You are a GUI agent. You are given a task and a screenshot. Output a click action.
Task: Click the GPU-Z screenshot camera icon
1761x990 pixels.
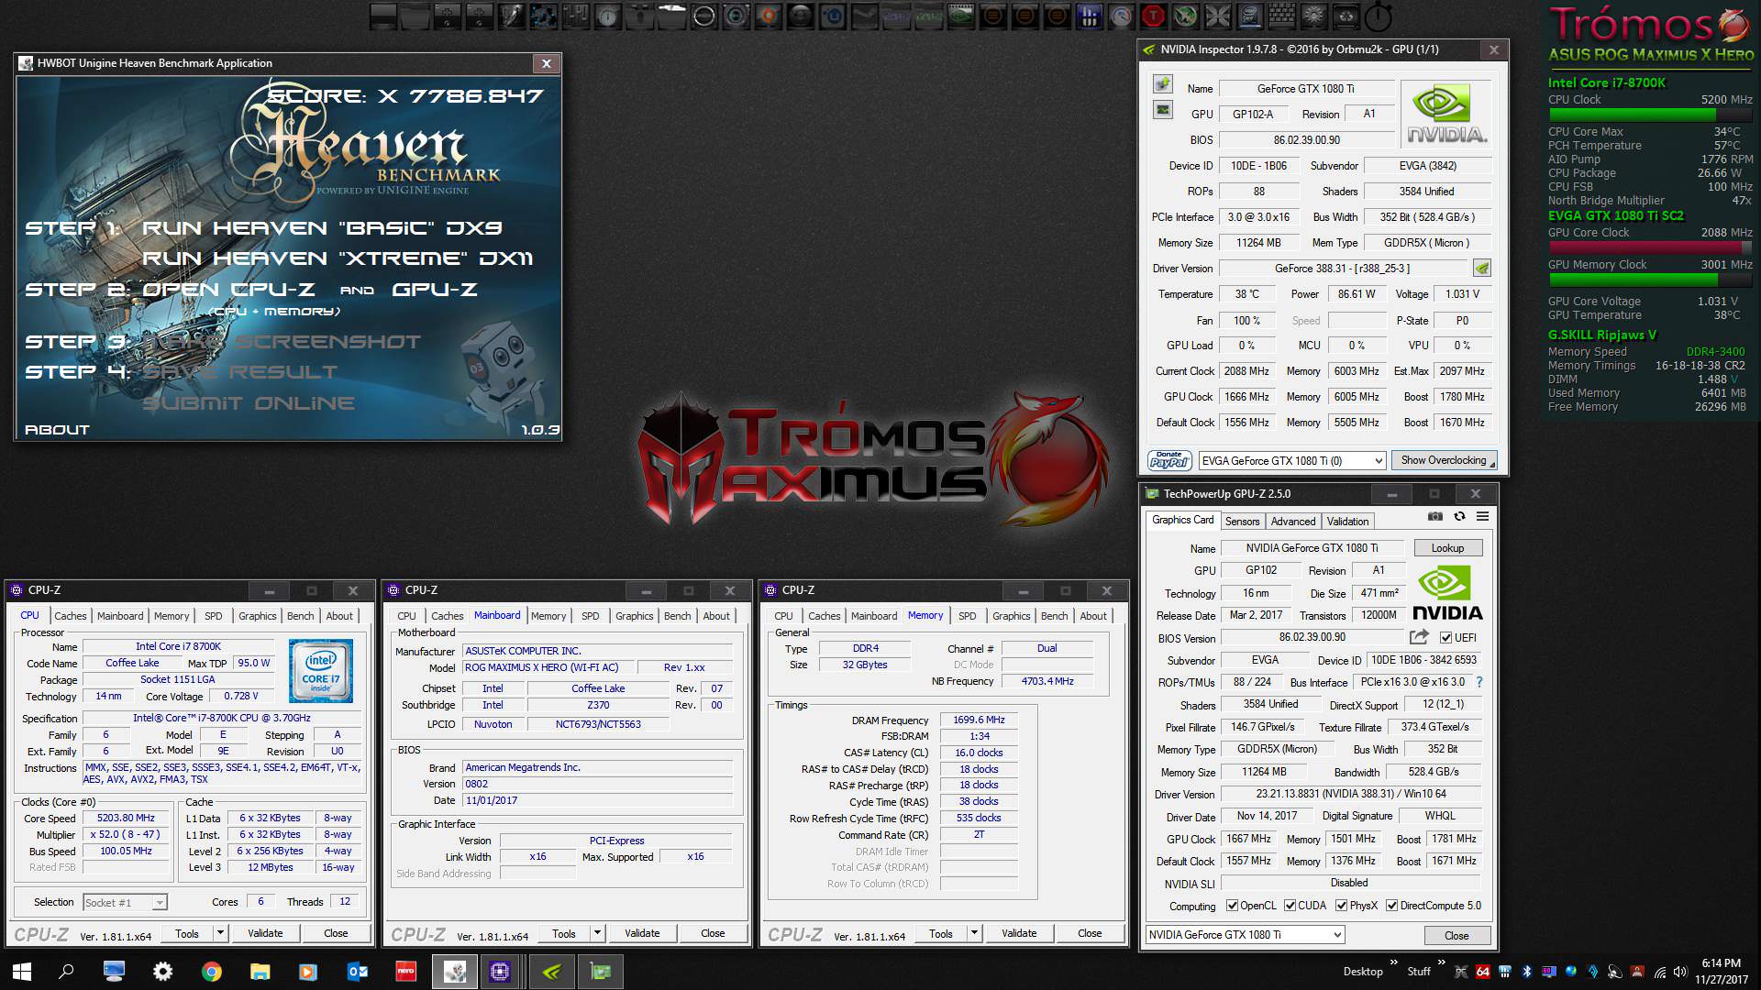(x=1435, y=517)
